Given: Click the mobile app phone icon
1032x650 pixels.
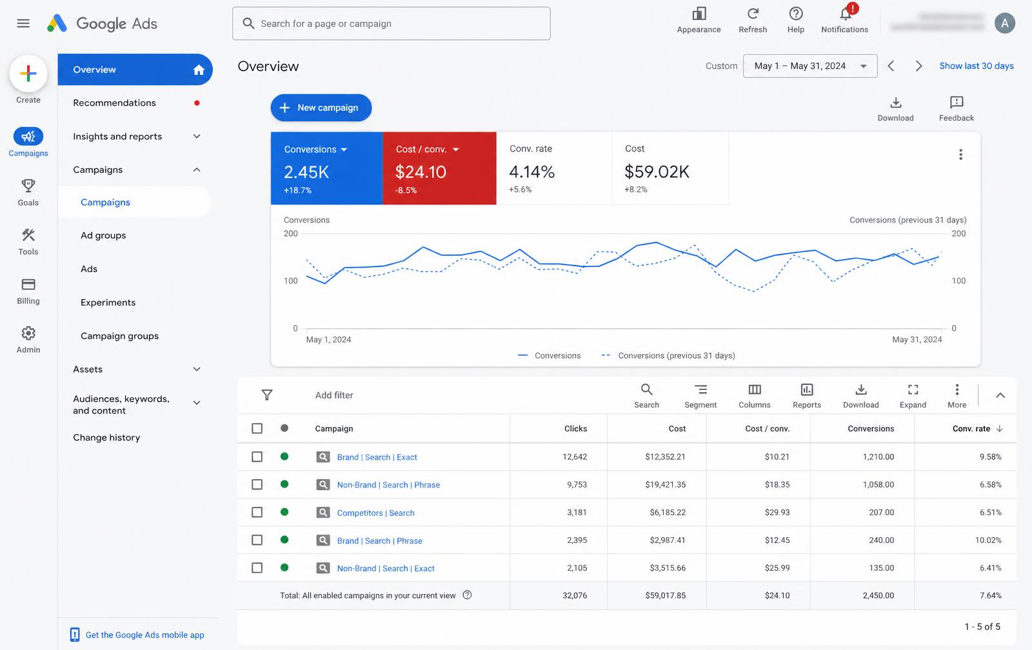Looking at the screenshot, I should click(75, 635).
